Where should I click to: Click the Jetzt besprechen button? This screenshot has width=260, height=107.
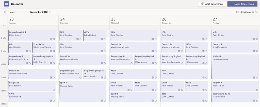pyautogui.click(x=212, y=4)
